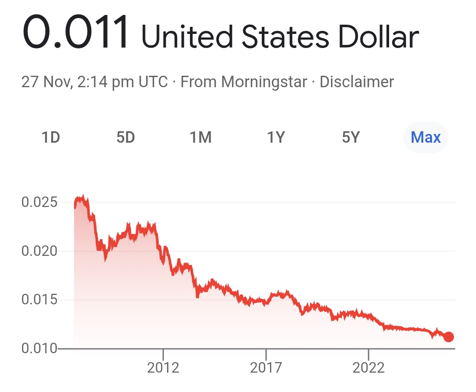Click the 2012 x-axis label

(x=164, y=367)
